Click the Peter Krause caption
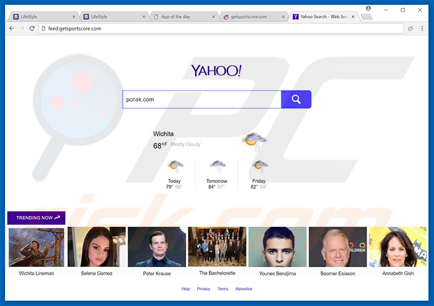 tap(157, 274)
